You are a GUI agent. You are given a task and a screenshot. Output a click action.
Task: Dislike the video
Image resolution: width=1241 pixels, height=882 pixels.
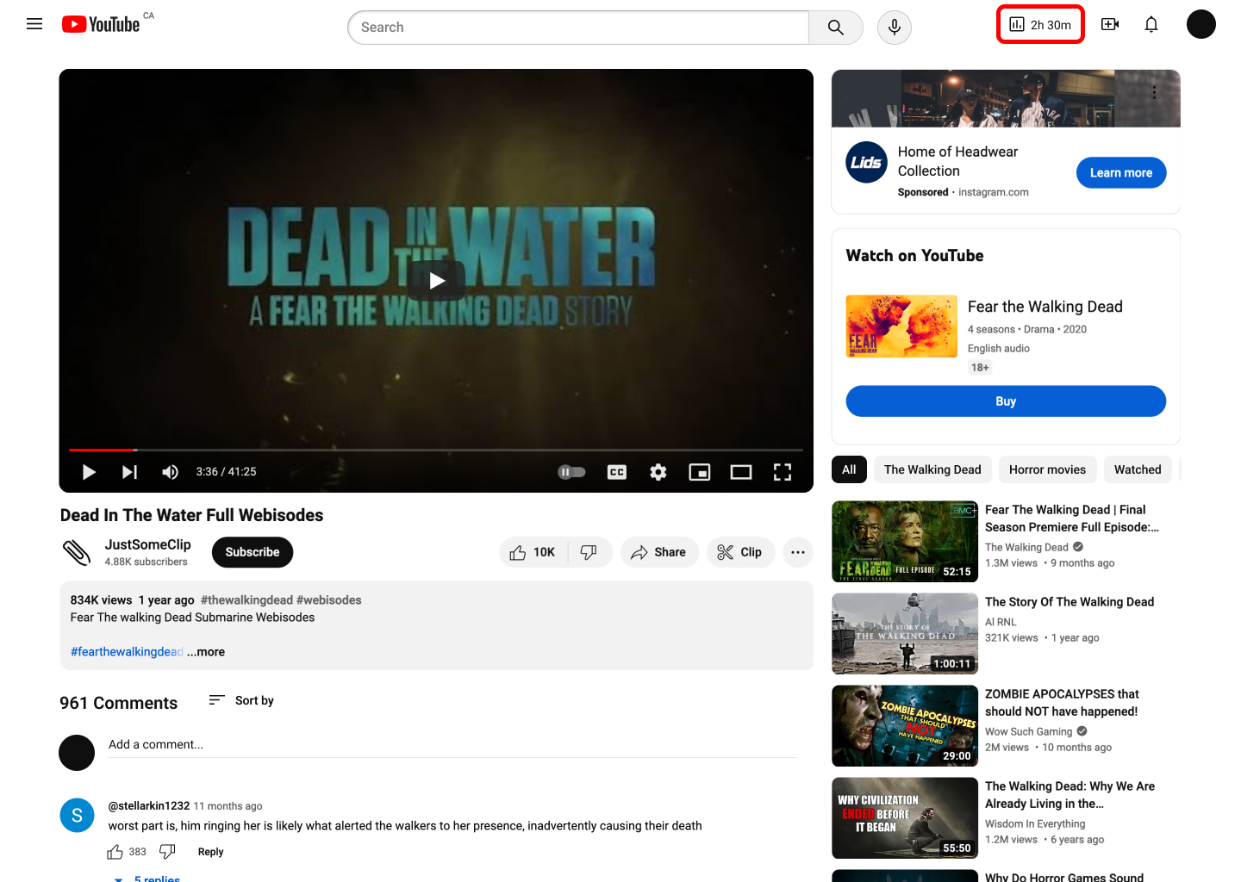tap(589, 552)
